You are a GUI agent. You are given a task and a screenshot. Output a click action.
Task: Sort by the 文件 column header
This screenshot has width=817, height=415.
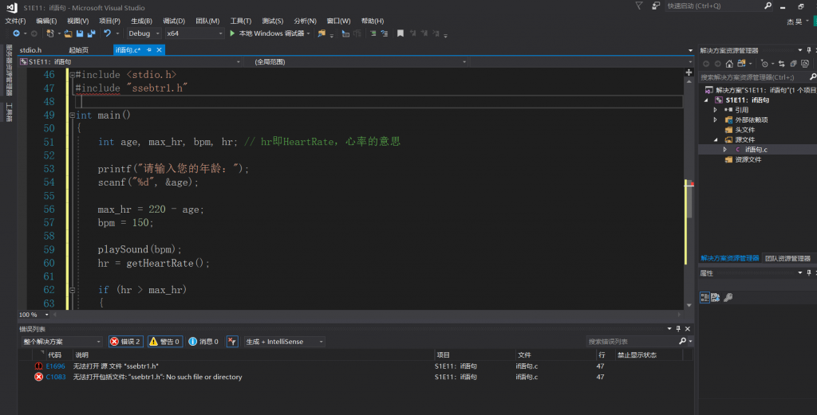pos(524,354)
